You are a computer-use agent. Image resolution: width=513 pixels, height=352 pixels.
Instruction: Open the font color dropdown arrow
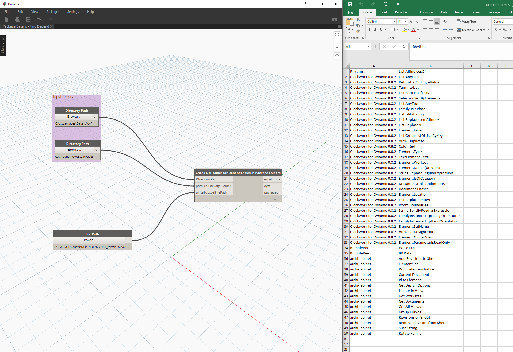point(418,30)
